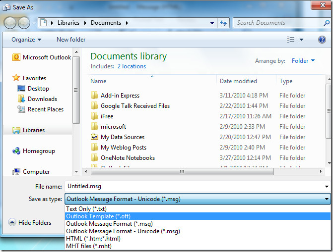Screen dimensions: 333x252
Task: Select the text 'Add-in Express'
Action: tap(120, 96)
